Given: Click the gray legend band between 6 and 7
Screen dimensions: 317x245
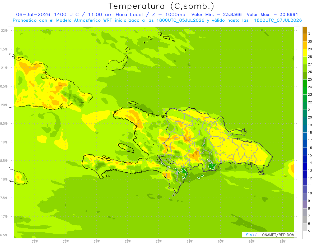Looking at the screenshot, I should [305, 220].
